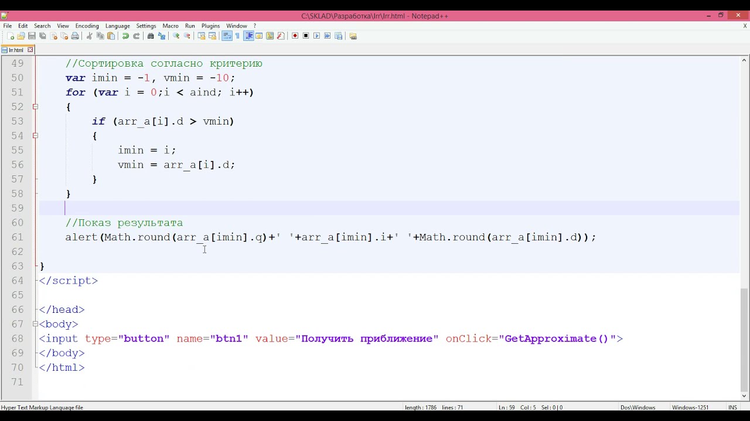750x421 pixels.
Task: Click the Save All toolbar icon
Action: point(43,36)
